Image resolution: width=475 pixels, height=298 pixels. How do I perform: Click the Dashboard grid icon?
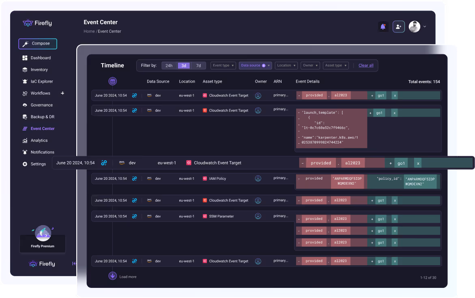25,58
